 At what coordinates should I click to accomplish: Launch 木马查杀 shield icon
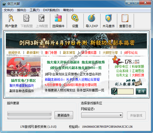pyautogui.click(x=108, y=18)
